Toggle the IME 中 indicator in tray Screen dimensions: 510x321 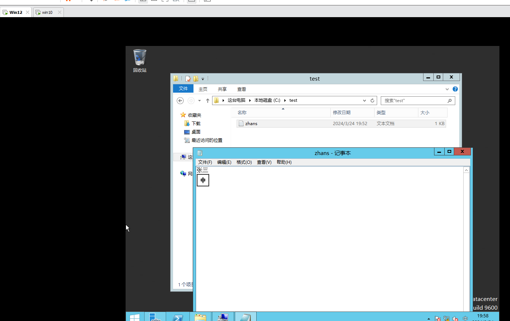coord(465,318)
